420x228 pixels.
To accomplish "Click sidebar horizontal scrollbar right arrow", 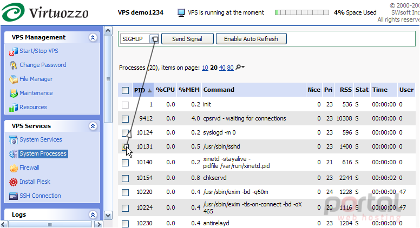I will (99, 224).
